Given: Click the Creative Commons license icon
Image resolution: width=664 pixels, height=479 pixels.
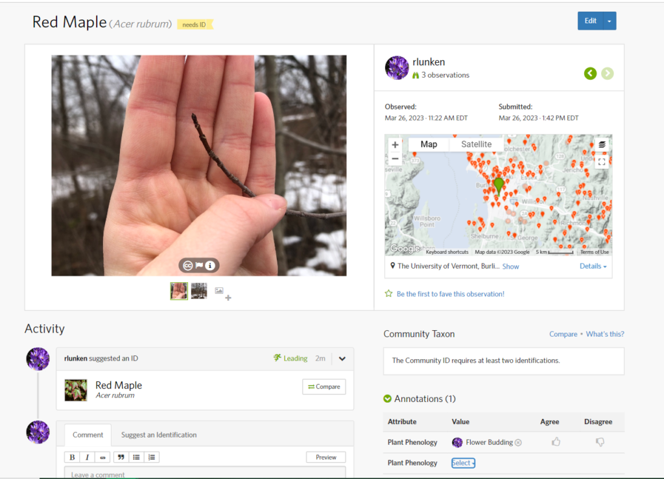Looking at the screenshot, I should [x=188, y=265].
